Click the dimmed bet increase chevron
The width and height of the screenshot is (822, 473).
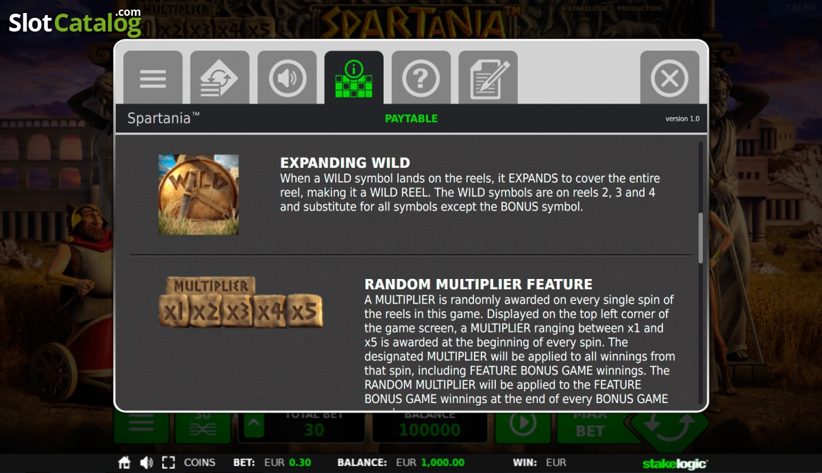[252, 426]
